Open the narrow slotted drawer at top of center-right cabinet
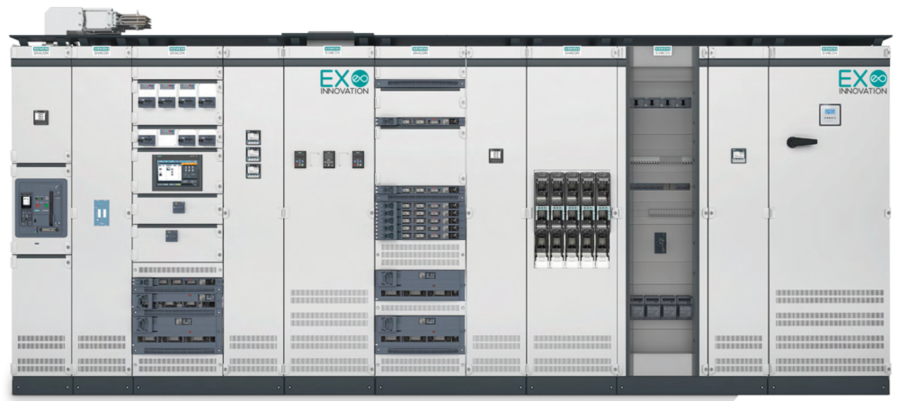The height and width of the screenshot is (401, 899). [x=420, y=84]
